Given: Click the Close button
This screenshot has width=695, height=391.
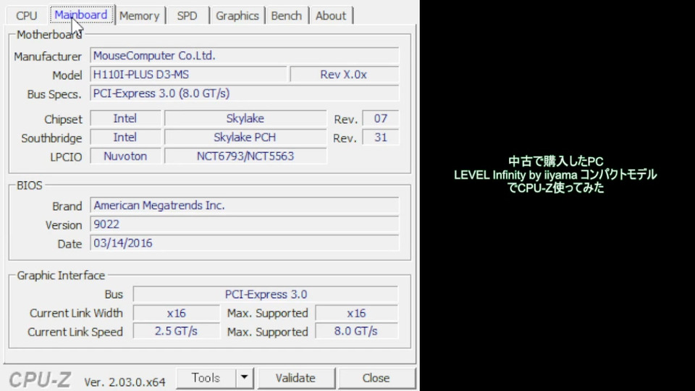Looking at the screenshot, I should (x=376, y=378).
